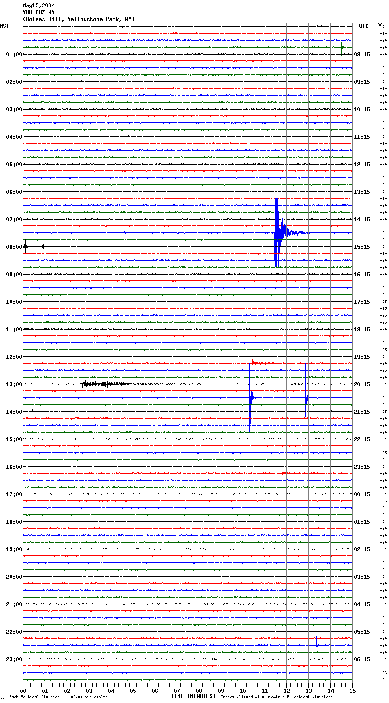
Task: Click the "04:15" UTC time label
Action: point(362,604)
